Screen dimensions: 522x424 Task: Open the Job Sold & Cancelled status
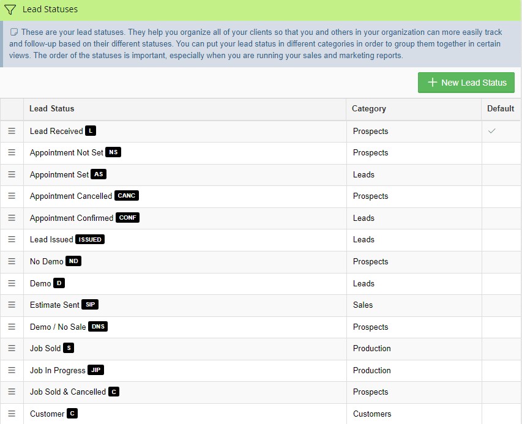pos(69,392)
